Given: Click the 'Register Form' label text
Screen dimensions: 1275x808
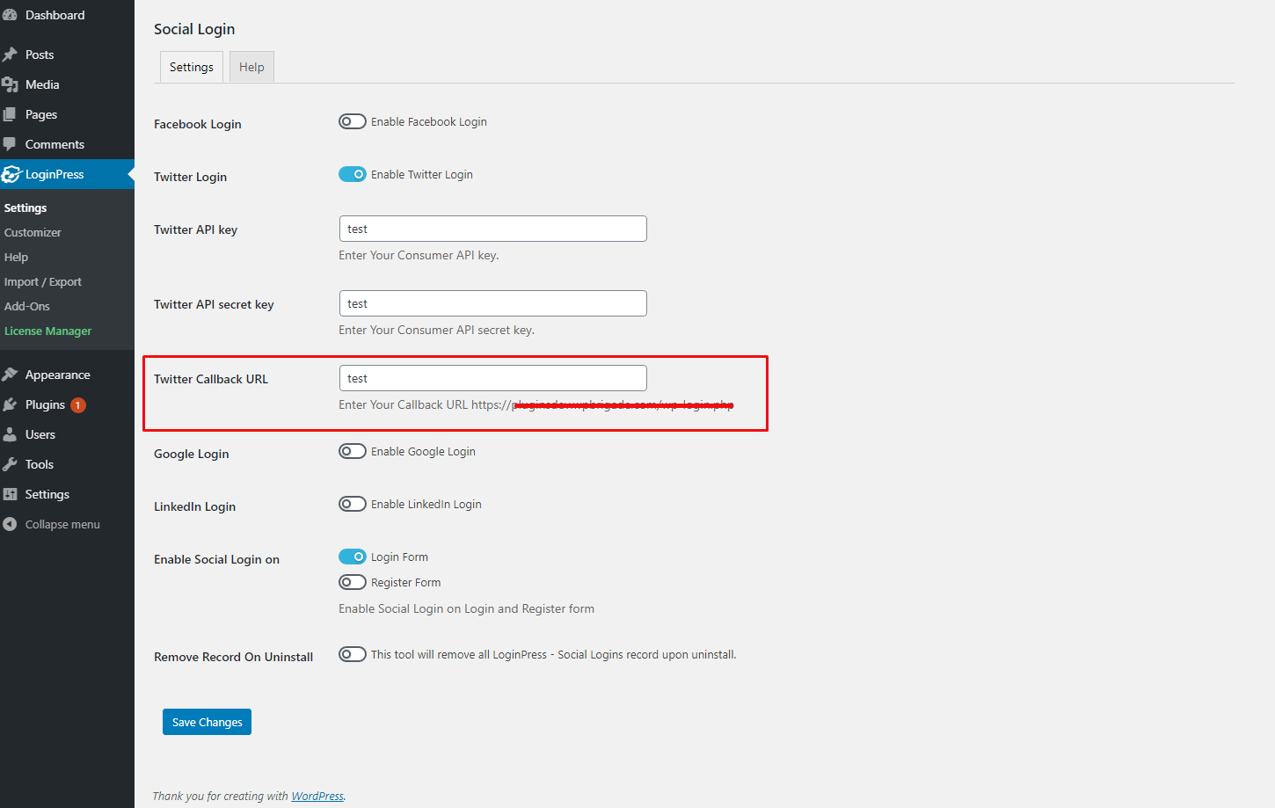Looking at the screenshot, I should [405, 583].
